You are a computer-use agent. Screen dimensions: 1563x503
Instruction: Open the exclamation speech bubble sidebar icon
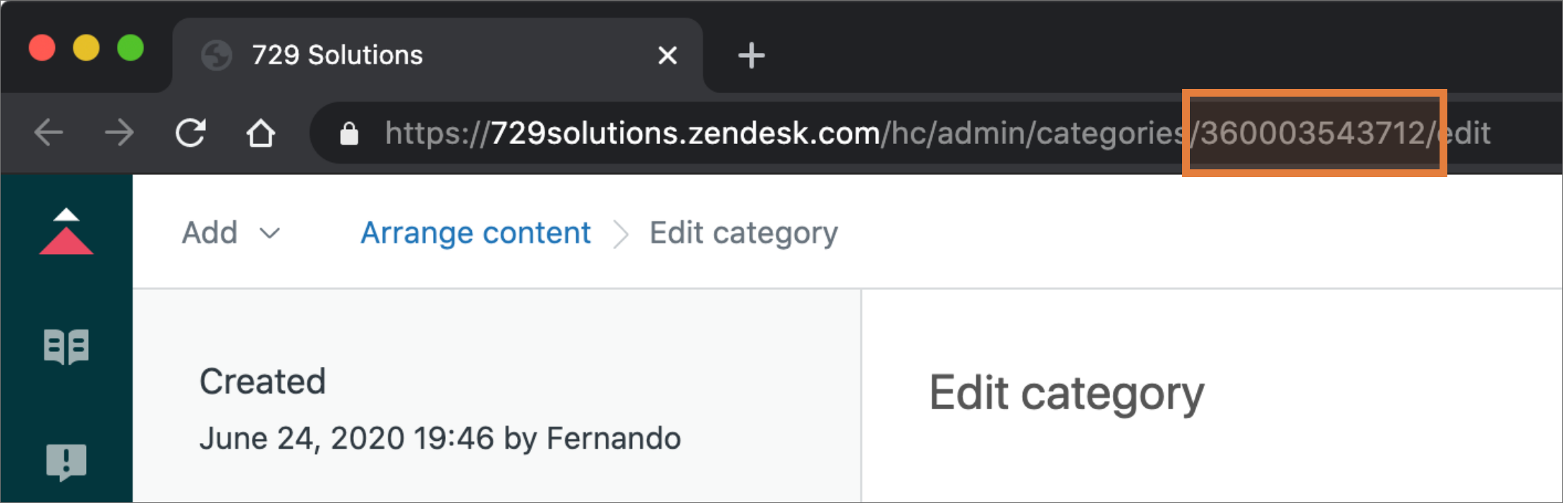click(x=66, y=462)
